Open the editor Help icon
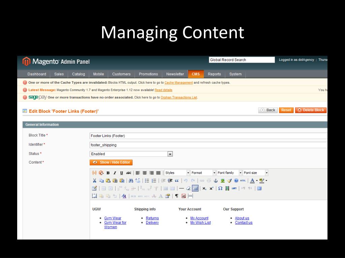The image size is (345, 258). pyautogui.click(x=236, y=180)
